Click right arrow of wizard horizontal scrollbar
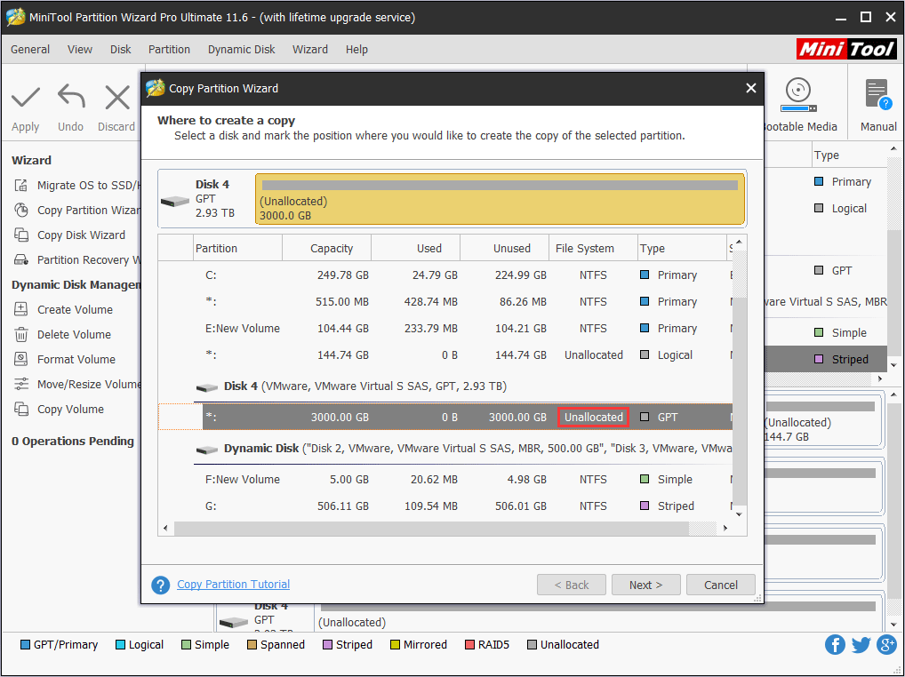This screenshot has height=677, width=905. (725, 528)
